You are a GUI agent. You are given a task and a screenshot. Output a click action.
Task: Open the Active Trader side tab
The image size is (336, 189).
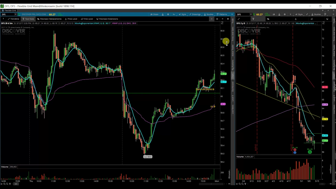233,50
